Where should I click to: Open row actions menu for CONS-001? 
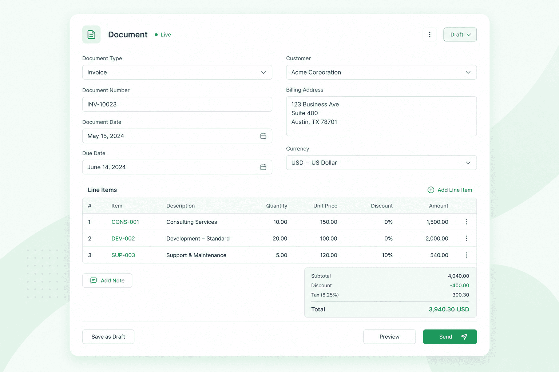click(x=466, y=222)
